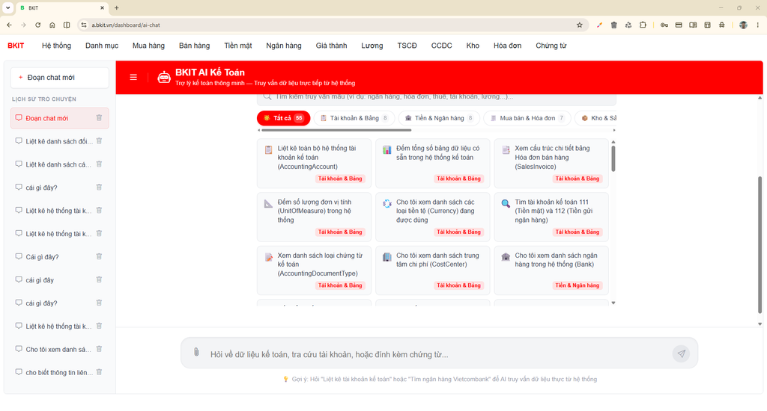Open the Tiền mặt menu
This screenshot has height=411, width=767.
pyautogui.click(x=237, y=46)
